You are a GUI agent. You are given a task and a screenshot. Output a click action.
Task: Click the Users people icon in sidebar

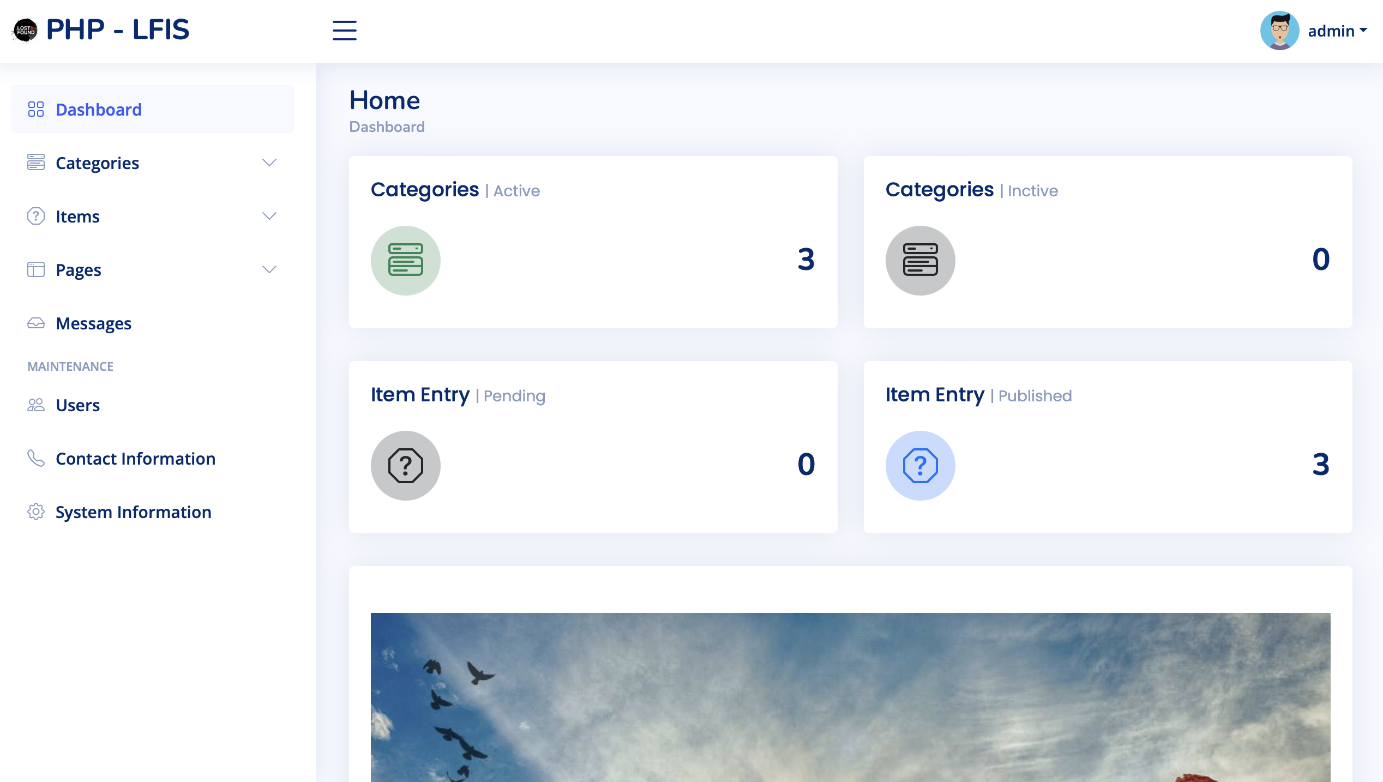(x=36, y=405)
